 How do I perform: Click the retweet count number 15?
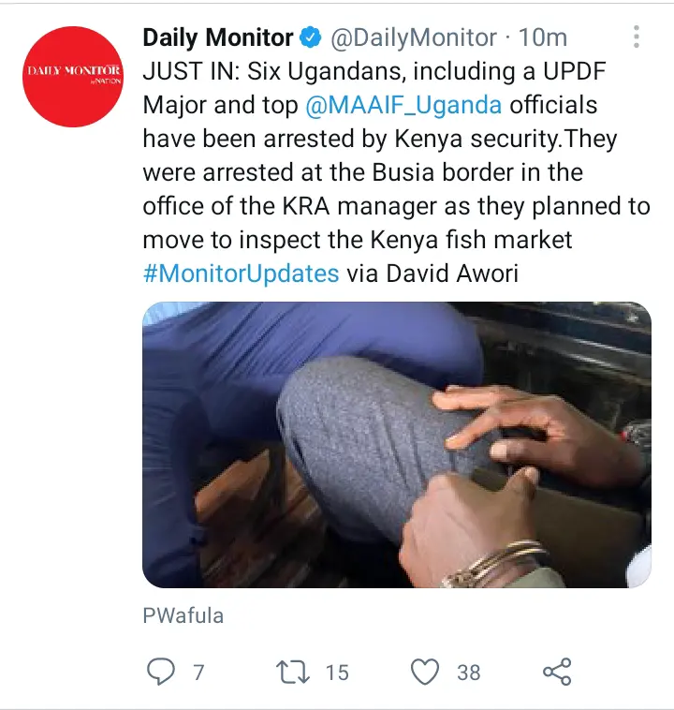(337, 673)
